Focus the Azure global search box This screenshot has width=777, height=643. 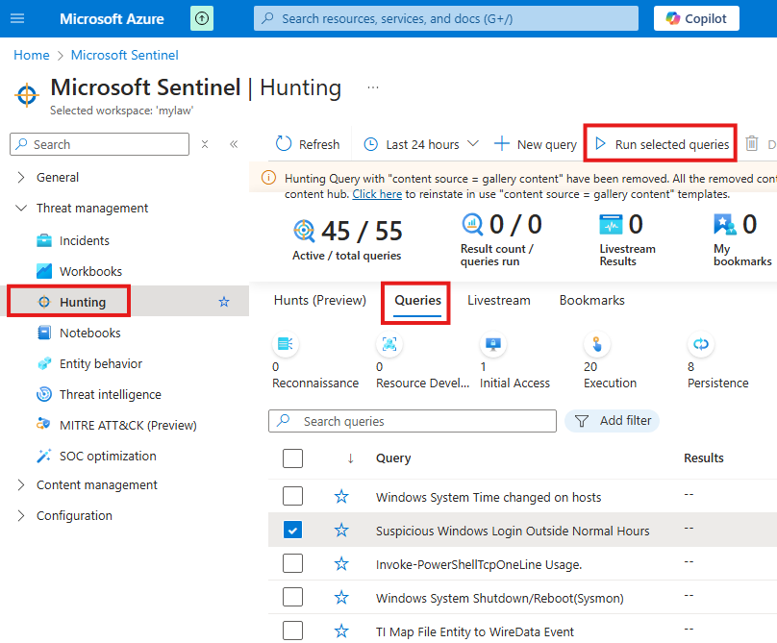[x=446, y=19]
